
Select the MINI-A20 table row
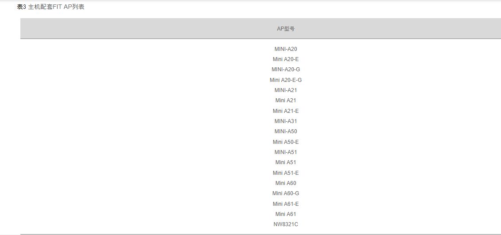click(x=286, y=49)
